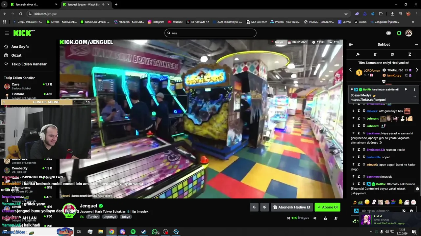Open pinned message three-dot options

coord(414,89)
